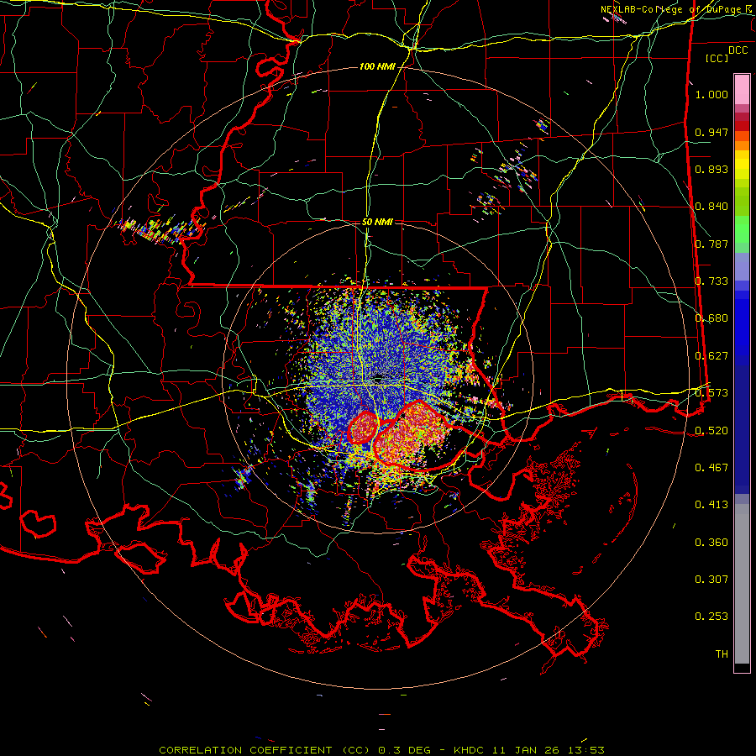Select the 0.680 scale value
The height and width of the screenshot is (756, 756).
pos(711,318)
